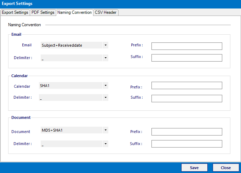
Task: Select the Document Prefix input field
Action: pyautogui.click(x=187, y=132)
